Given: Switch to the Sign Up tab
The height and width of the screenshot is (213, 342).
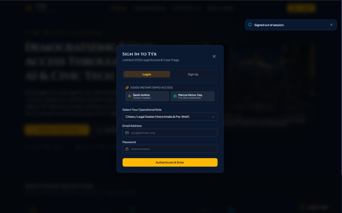Looking at the screenshot, I should (x=193, y=74).
